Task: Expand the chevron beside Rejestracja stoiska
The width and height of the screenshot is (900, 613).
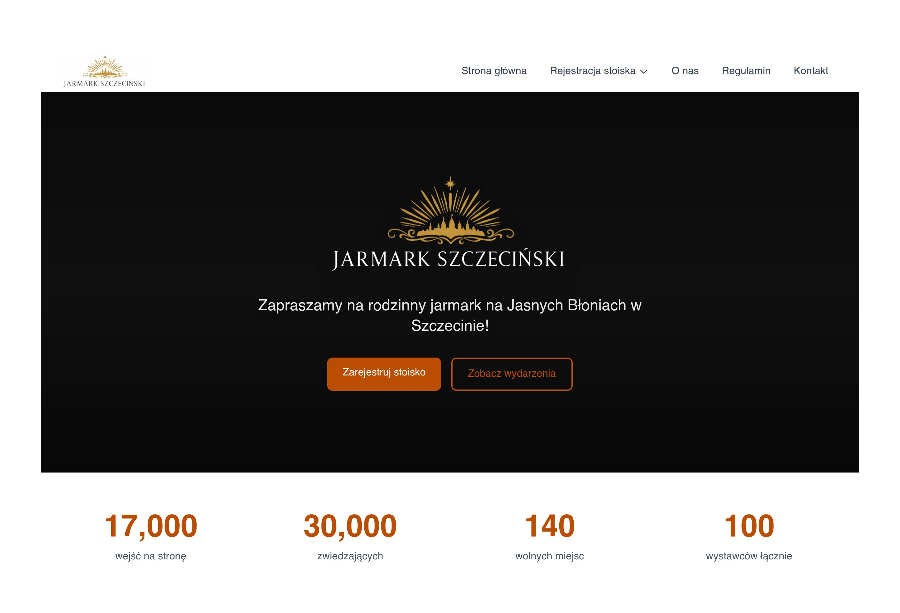Action: tap(644, 72)
